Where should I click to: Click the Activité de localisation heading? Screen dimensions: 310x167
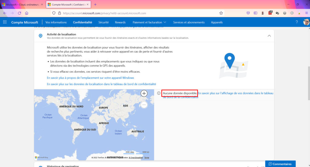click(61, 34)
